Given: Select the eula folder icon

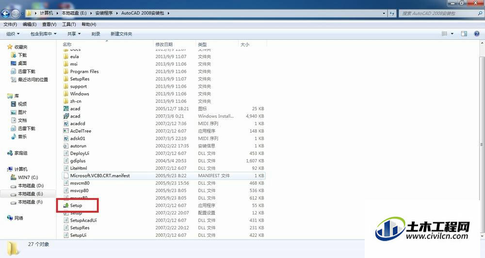Looking at the screenshot, I should (x=66, y=57).
